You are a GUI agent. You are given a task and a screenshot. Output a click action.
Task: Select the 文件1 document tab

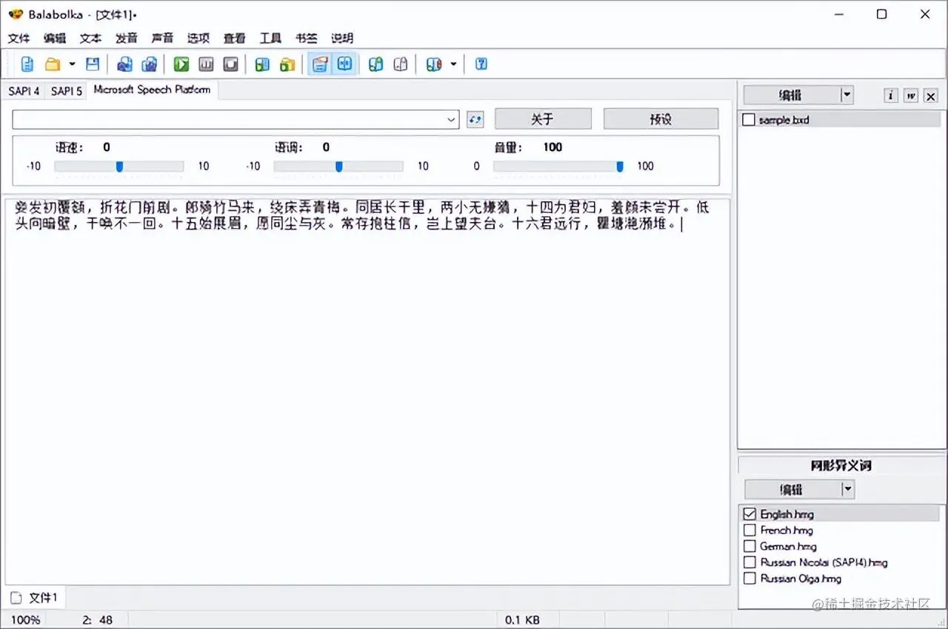35,597
